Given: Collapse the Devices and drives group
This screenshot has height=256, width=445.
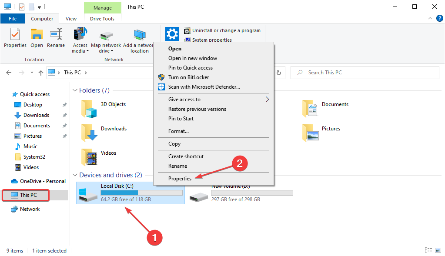Looking at the screenshot, I should (x=74, y=175).
